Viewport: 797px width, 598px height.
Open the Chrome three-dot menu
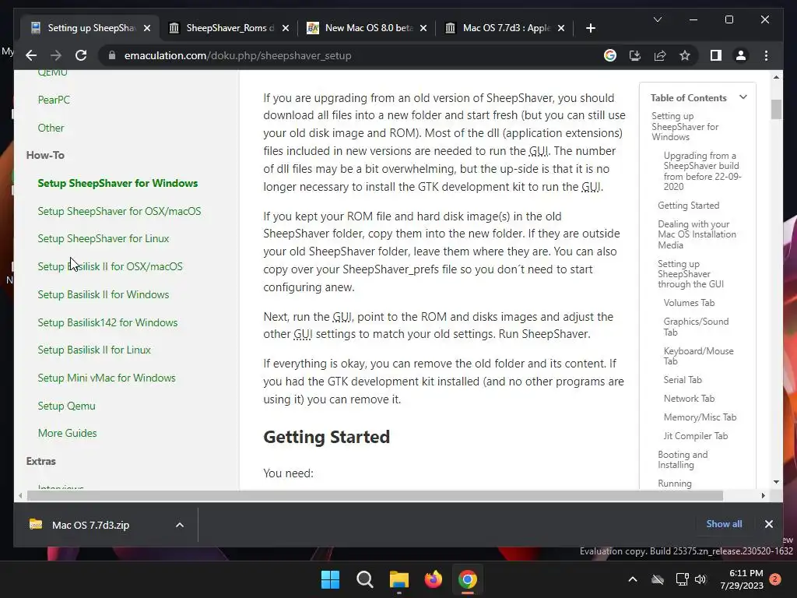click(x=766, y=55)
